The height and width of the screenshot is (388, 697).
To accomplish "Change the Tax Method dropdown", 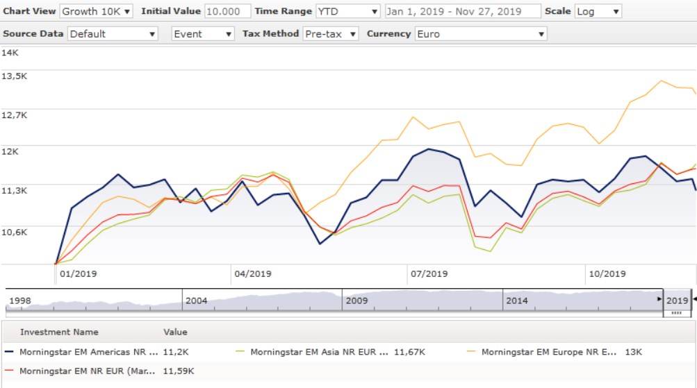I will [331, 33].
